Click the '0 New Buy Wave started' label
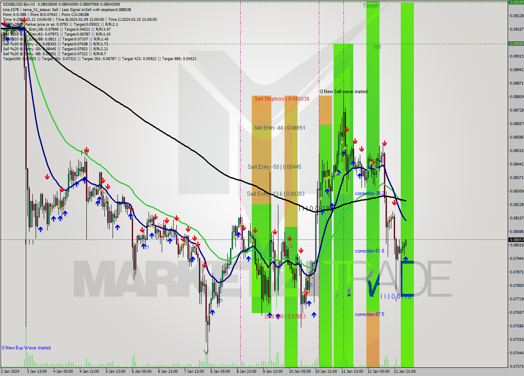Image resolution: width=524 pixels, height=376 pixels. pyautogui.click(x=26, y=348)
